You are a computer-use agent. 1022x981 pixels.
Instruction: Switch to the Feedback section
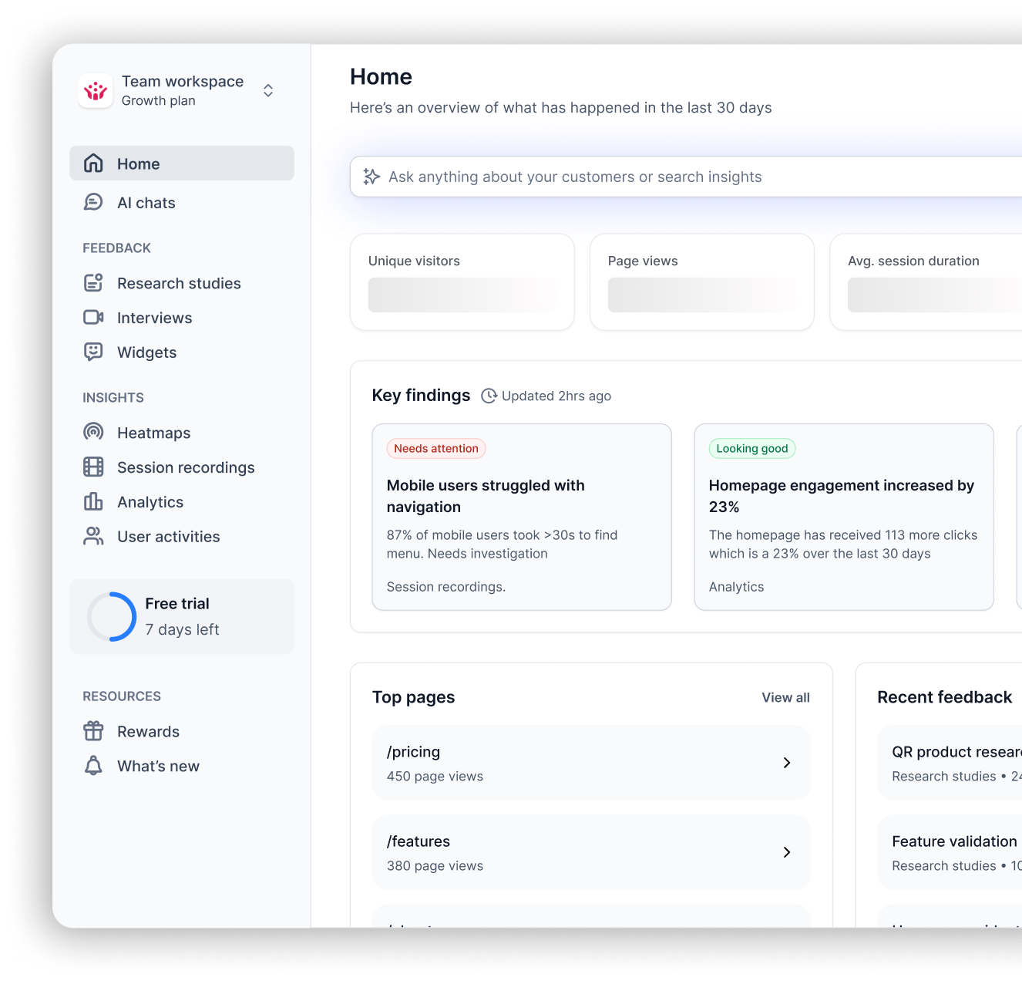coord(116,248)
